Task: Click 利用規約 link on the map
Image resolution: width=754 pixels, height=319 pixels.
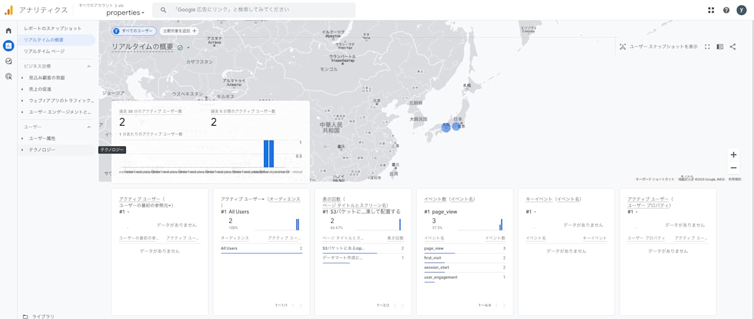Action: (735, 179)
